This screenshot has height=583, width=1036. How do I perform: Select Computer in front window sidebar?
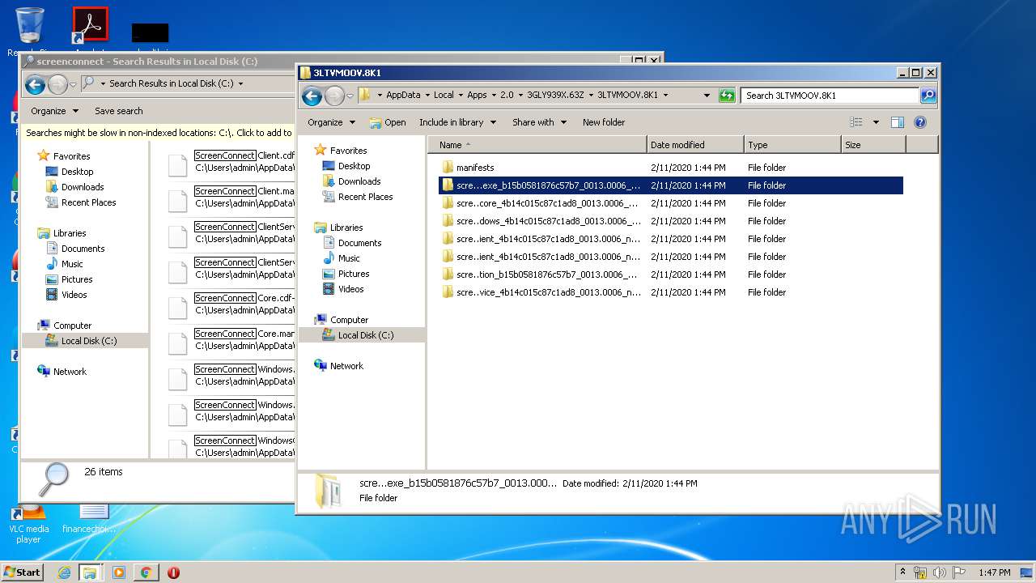click(349, 320)
